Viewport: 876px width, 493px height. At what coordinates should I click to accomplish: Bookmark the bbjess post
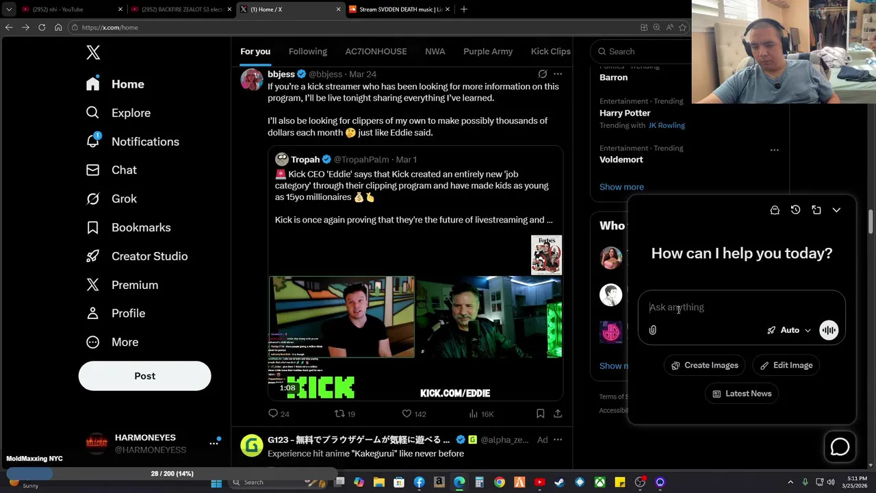[540, 414]
